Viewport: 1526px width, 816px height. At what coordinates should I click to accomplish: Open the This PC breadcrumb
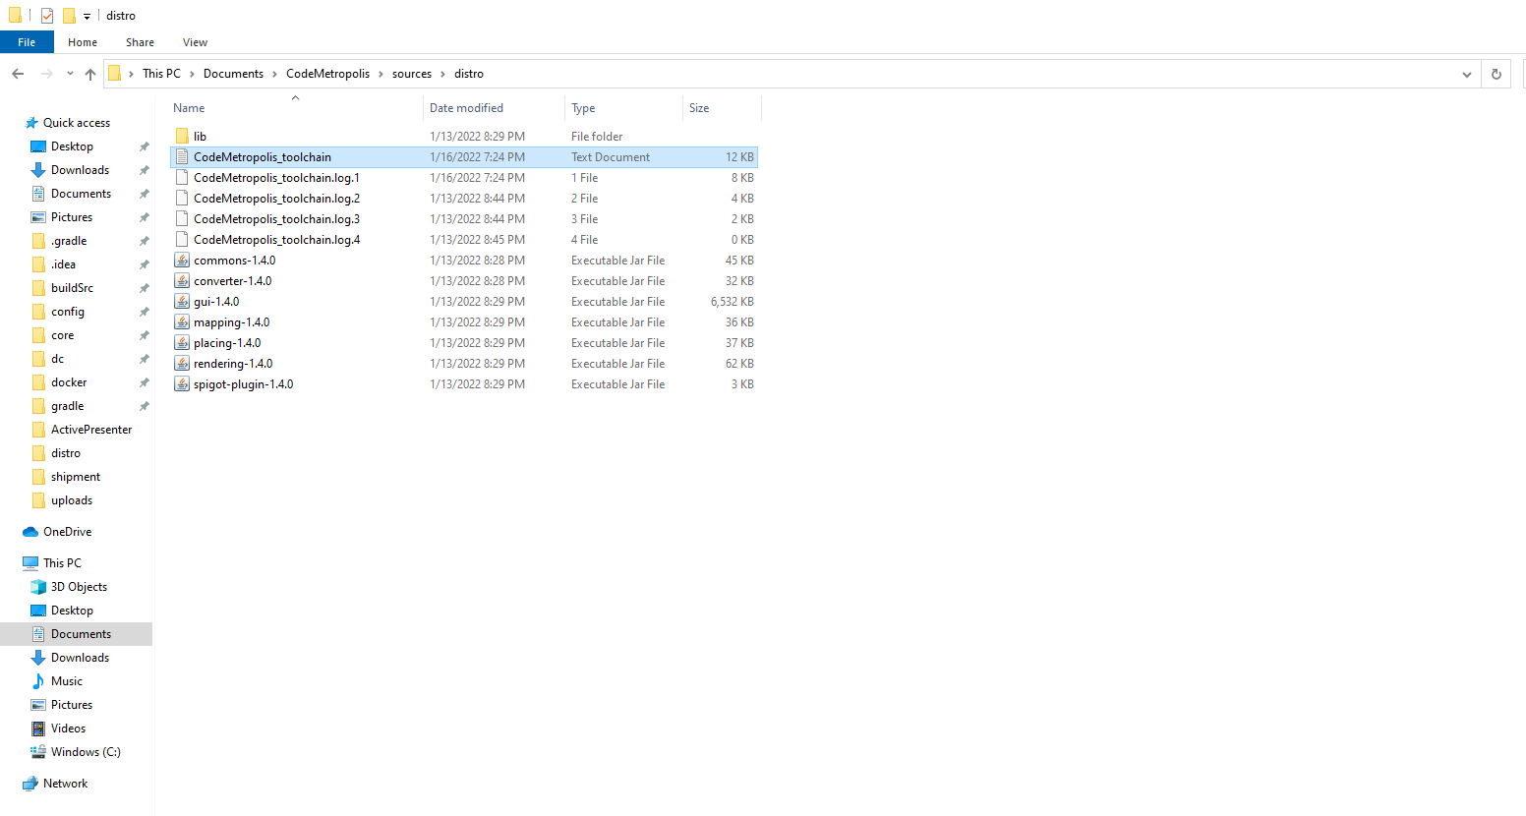(163, 73)
